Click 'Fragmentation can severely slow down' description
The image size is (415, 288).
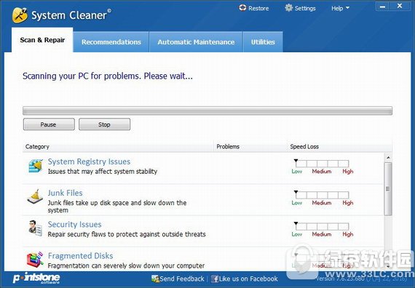coord(126,265)
